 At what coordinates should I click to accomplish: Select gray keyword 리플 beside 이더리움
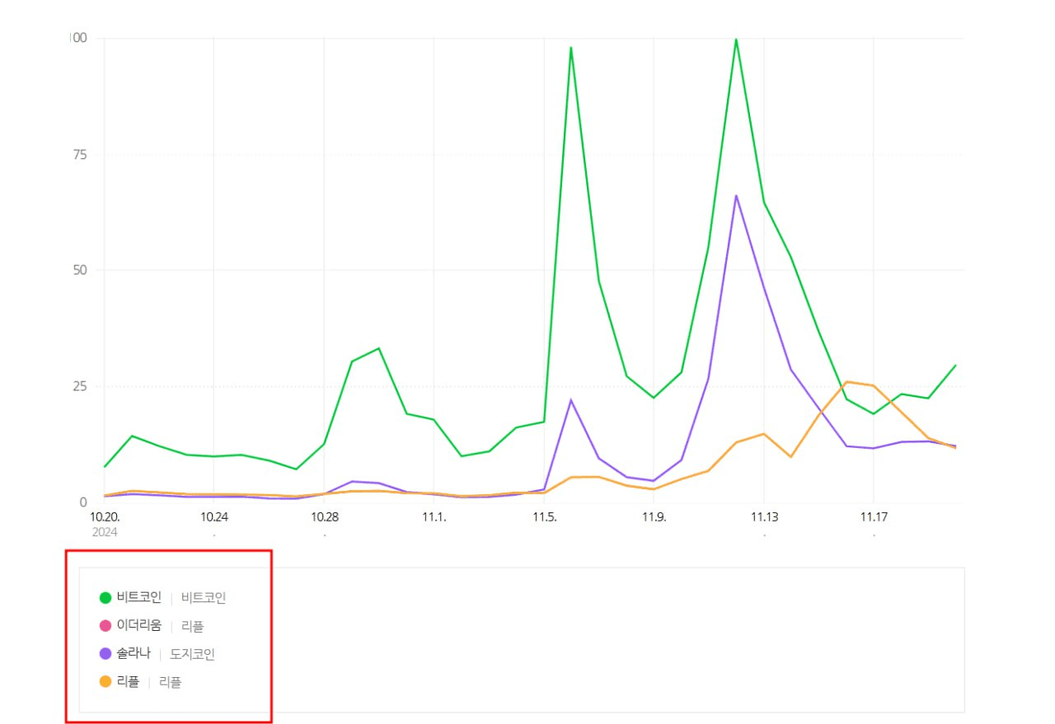[192, 626]
